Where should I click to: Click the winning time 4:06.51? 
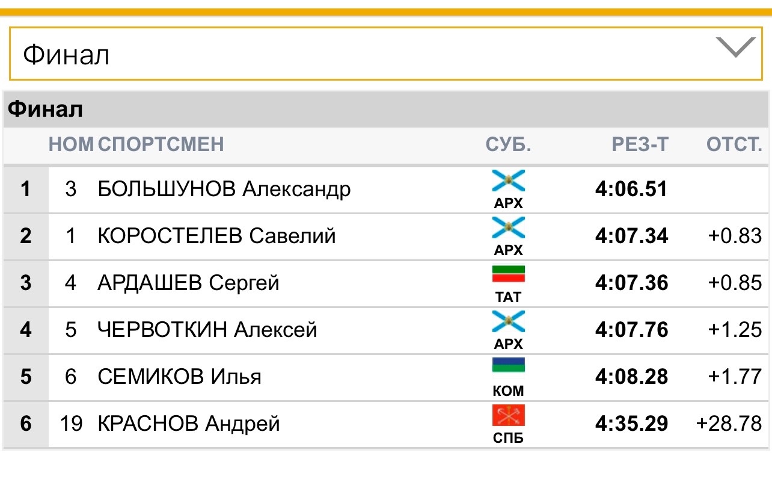click(631, 190)
